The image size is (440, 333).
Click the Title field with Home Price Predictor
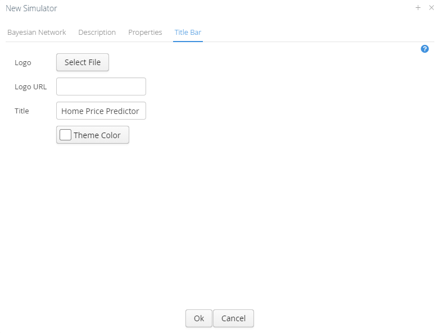(x=101, y=111)
